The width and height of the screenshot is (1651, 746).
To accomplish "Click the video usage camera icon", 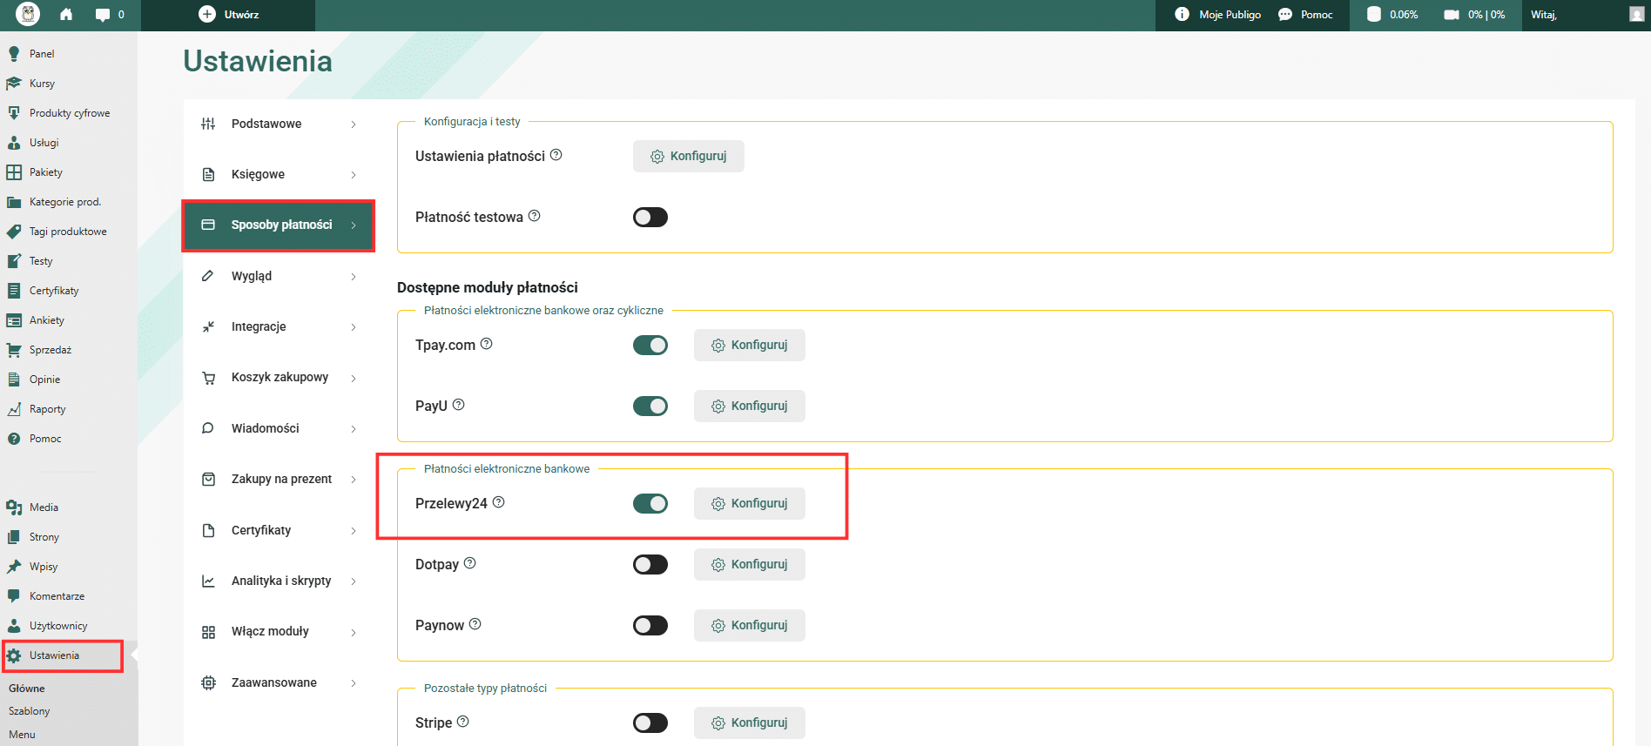I will [x=1452, y=15].
